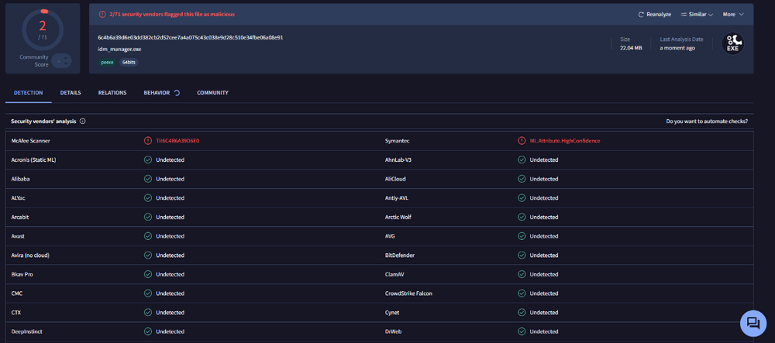
Task: Click the green check icon for Alibaba
Action: pos(148,179)
